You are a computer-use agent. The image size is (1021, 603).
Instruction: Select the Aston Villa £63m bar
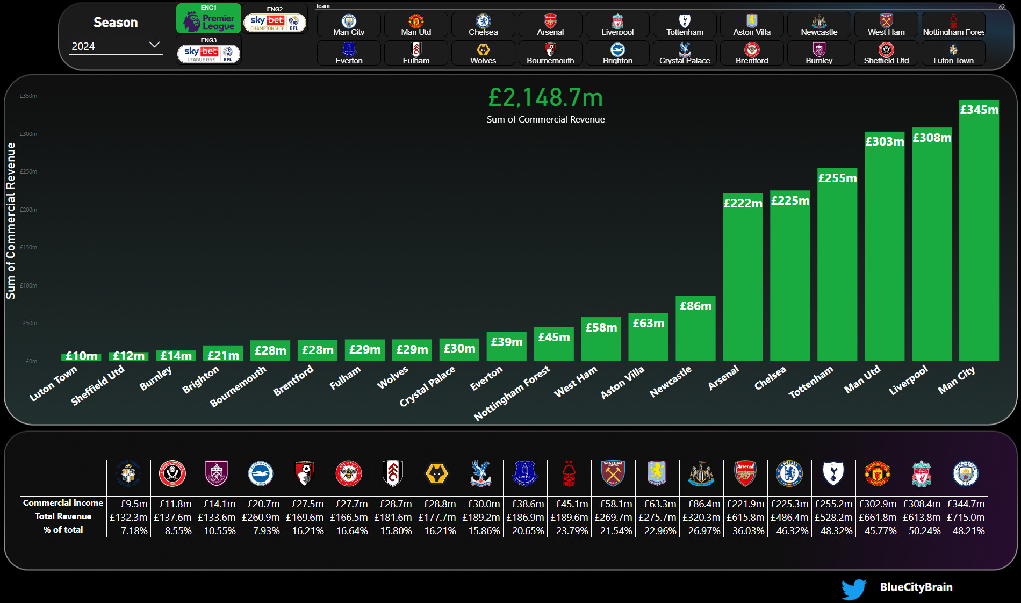point(648,337)
